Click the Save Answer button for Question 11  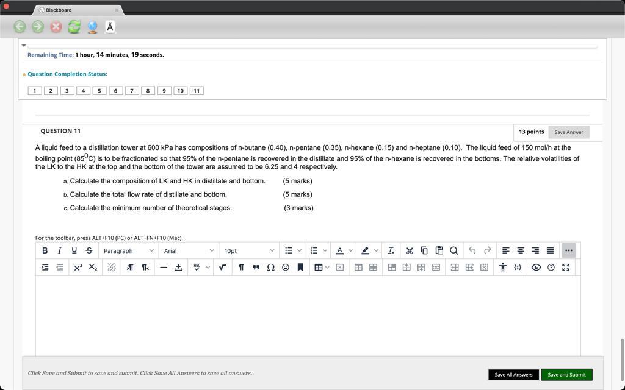(568, 132)
